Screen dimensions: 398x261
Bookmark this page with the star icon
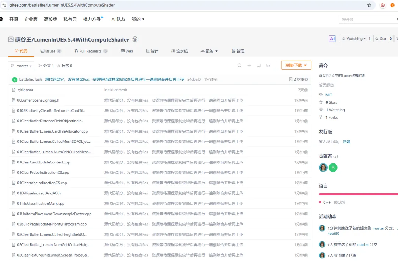pos(369,5)
